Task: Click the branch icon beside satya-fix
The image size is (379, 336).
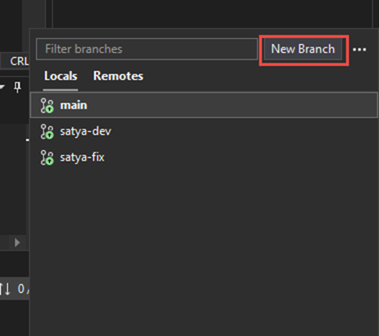Action: (x=47, y=157)
